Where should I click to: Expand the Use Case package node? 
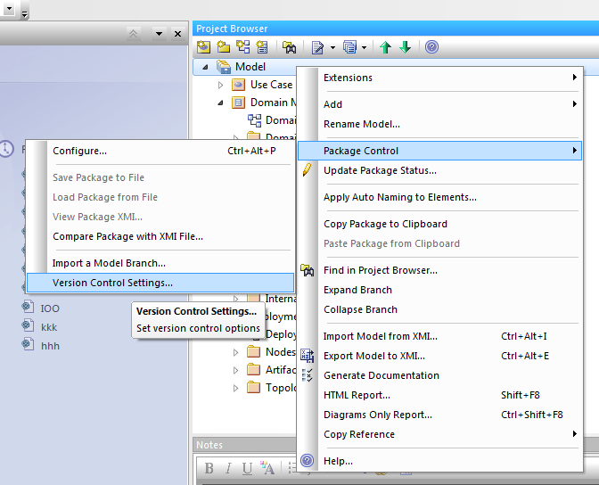pyautogui.click(x=222, y=85)
